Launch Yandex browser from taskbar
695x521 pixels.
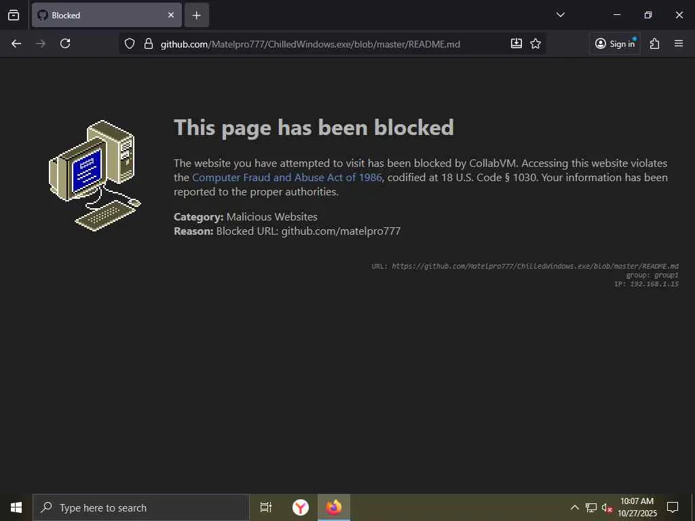(301, 507)
